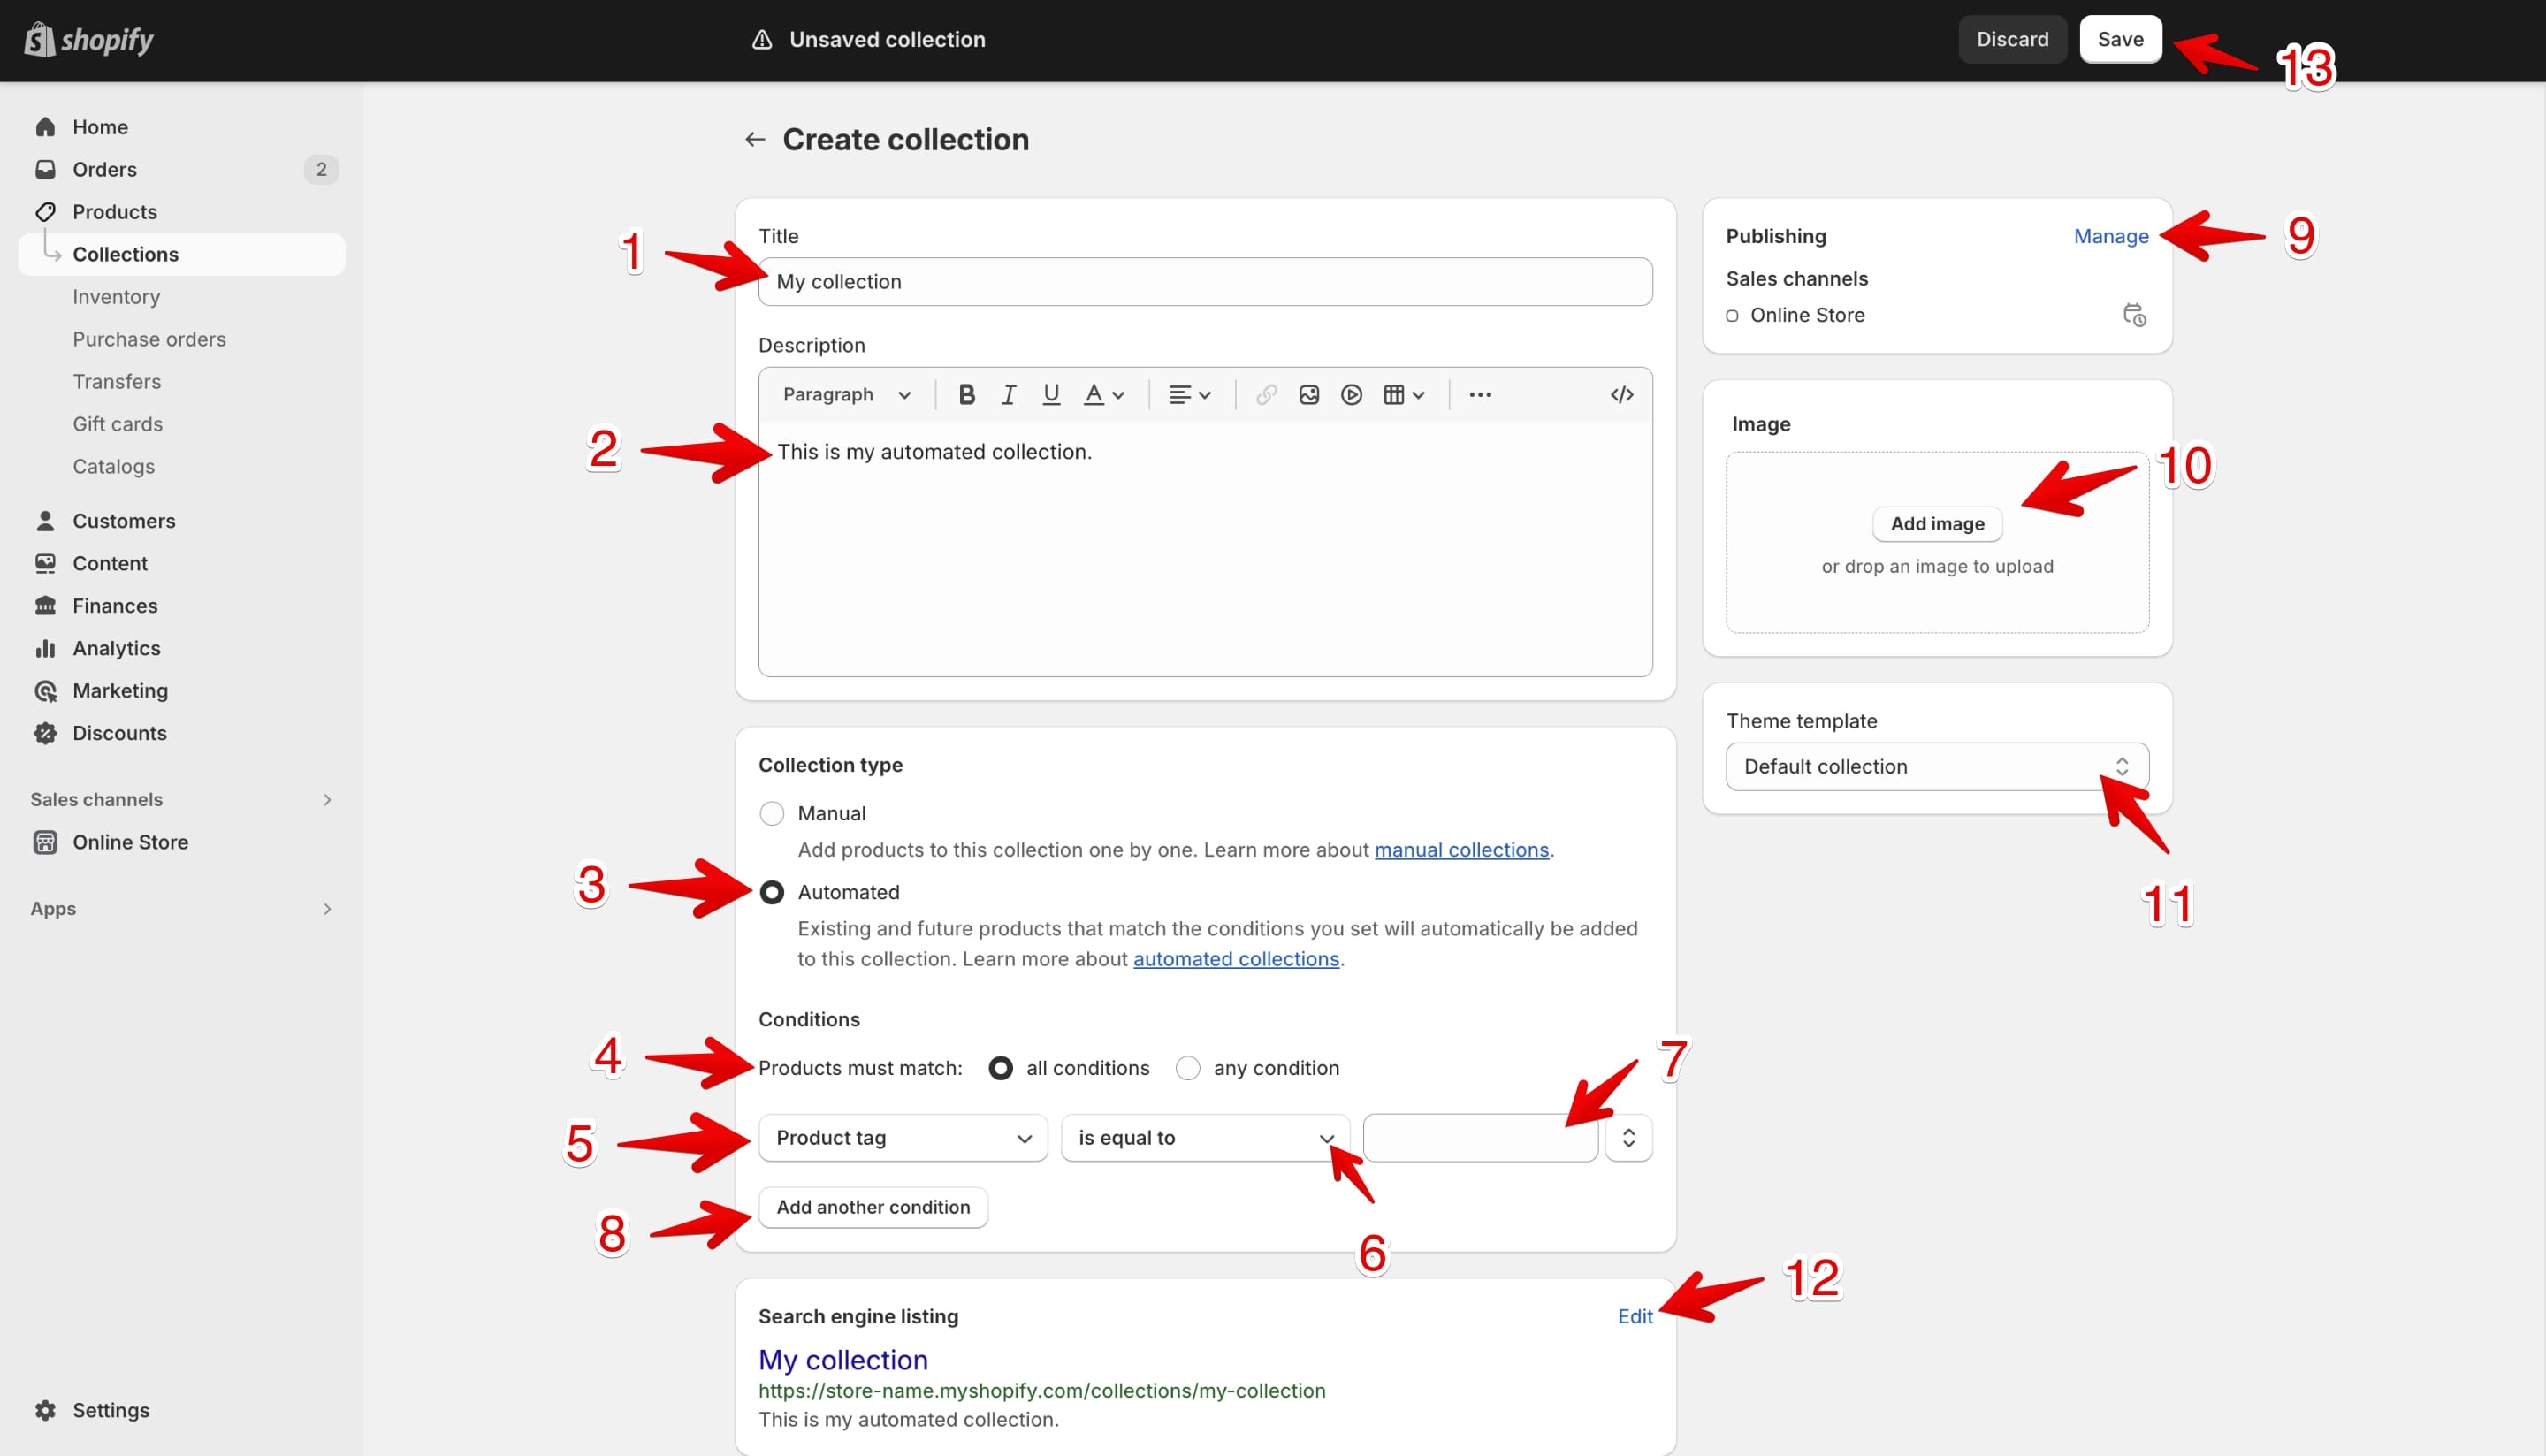The image size is (2546, 1456).
Task: Select the any condition radio button
Action: tap(1187, 1068)
